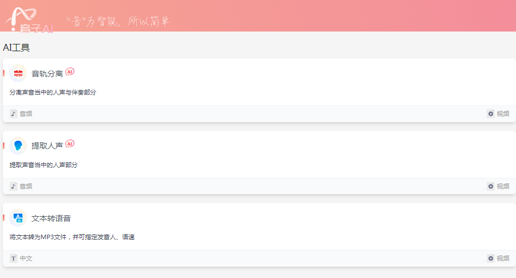
Task: Click the AI badge next to 音轨分离
Action: click(70, 71)
